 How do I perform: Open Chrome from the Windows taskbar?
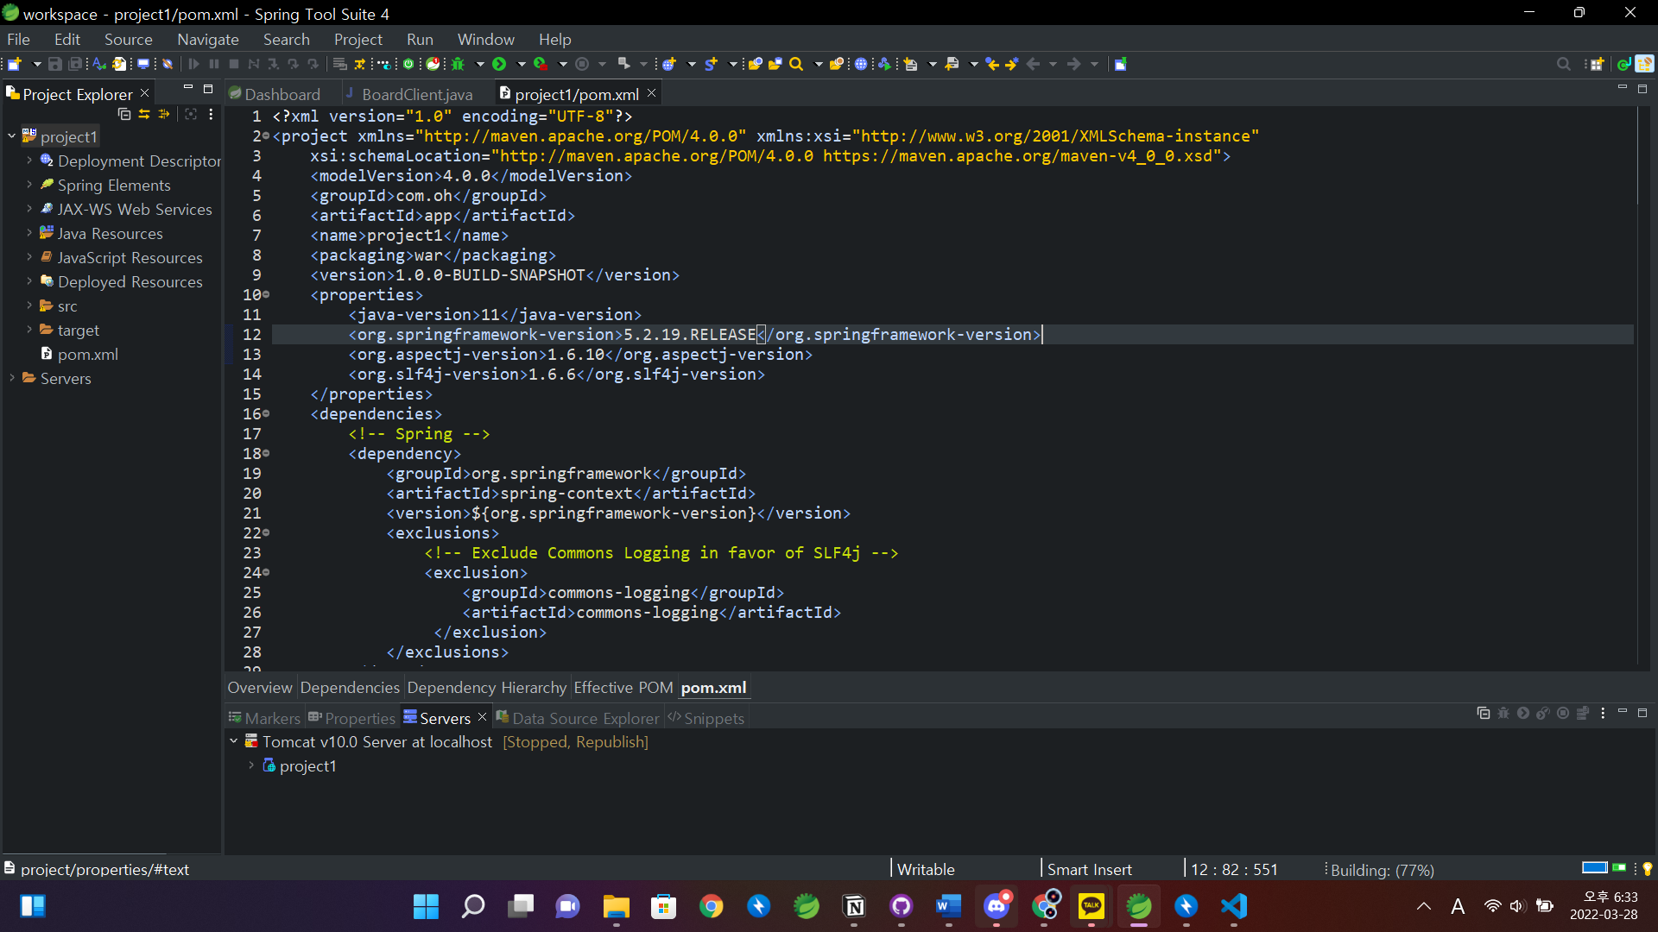click(712, 906)
